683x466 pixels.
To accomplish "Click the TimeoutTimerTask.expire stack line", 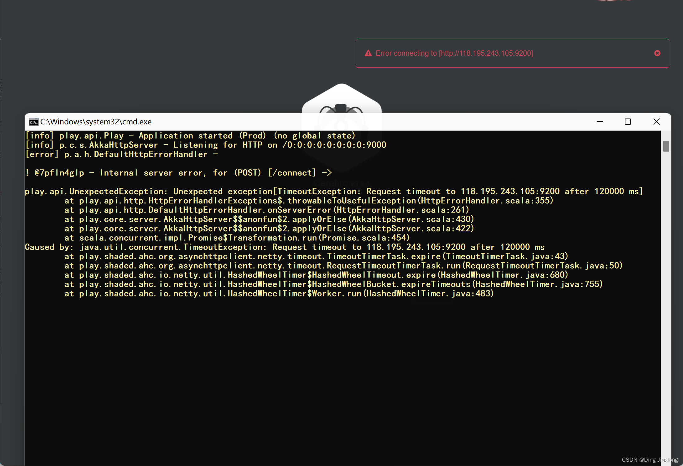I will pos(316,256).
